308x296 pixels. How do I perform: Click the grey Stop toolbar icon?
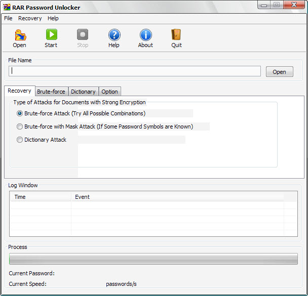tap(83, 38)
